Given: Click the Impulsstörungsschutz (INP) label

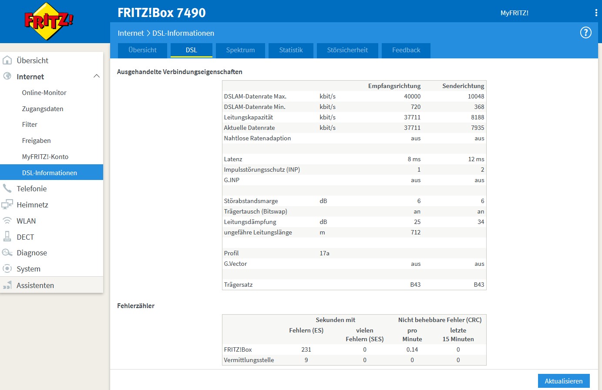Looking at the screenshot, I should click(x=262, y=170).
